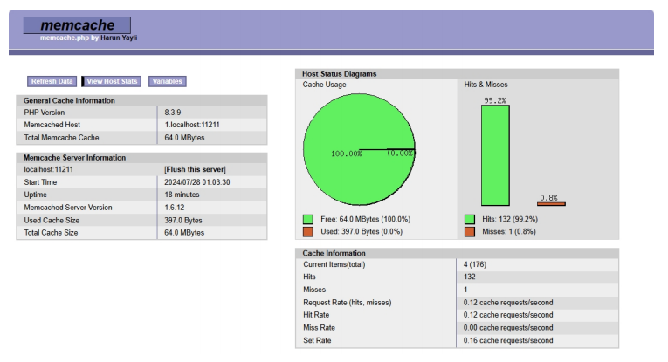
Task: Click green Free legend swatch
Action: point(308,220)
